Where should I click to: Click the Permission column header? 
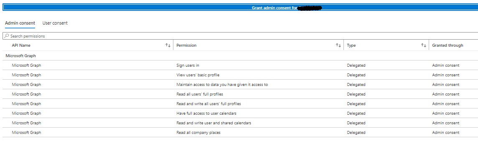(x=186, y=45)
